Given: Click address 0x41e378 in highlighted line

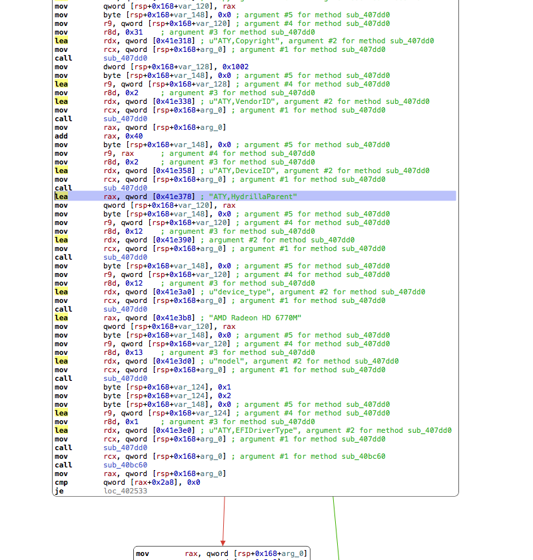Looking at the screenshot, I should point(175,197).
